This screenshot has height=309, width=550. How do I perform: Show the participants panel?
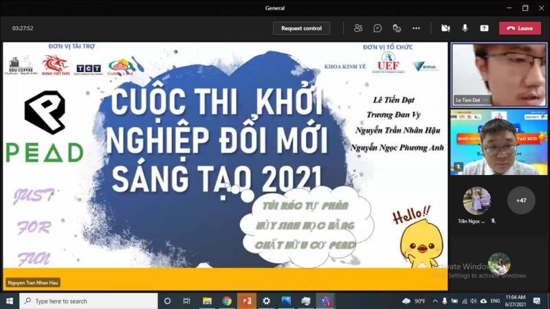[358, 28]
